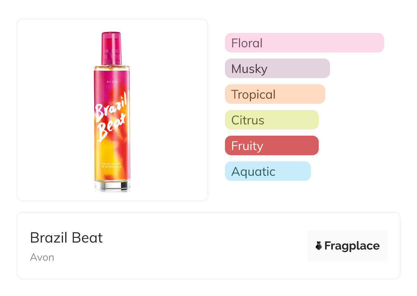
Task: Select the Musky accord bar
Action: tap(277, 69)
